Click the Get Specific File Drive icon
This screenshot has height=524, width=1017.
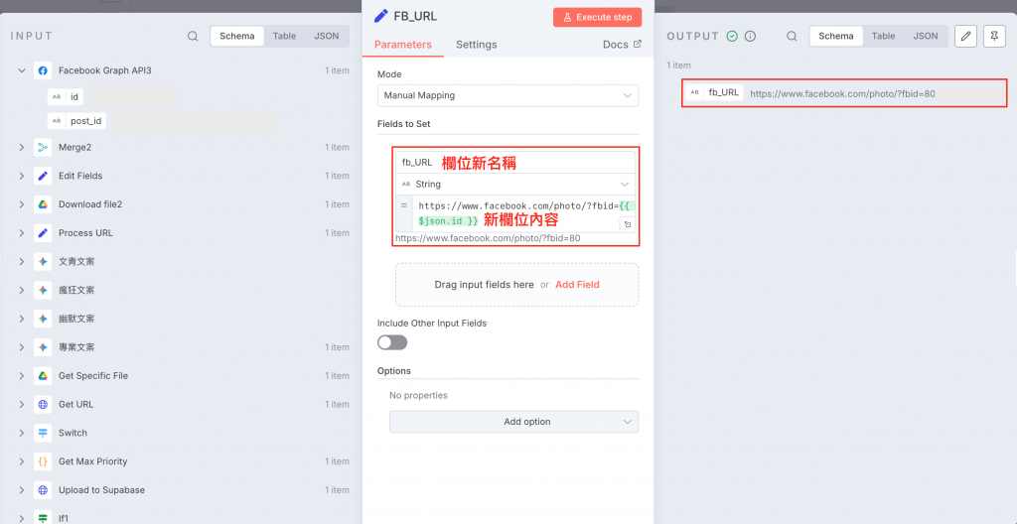pyautogui.click(x=43, y=375)
